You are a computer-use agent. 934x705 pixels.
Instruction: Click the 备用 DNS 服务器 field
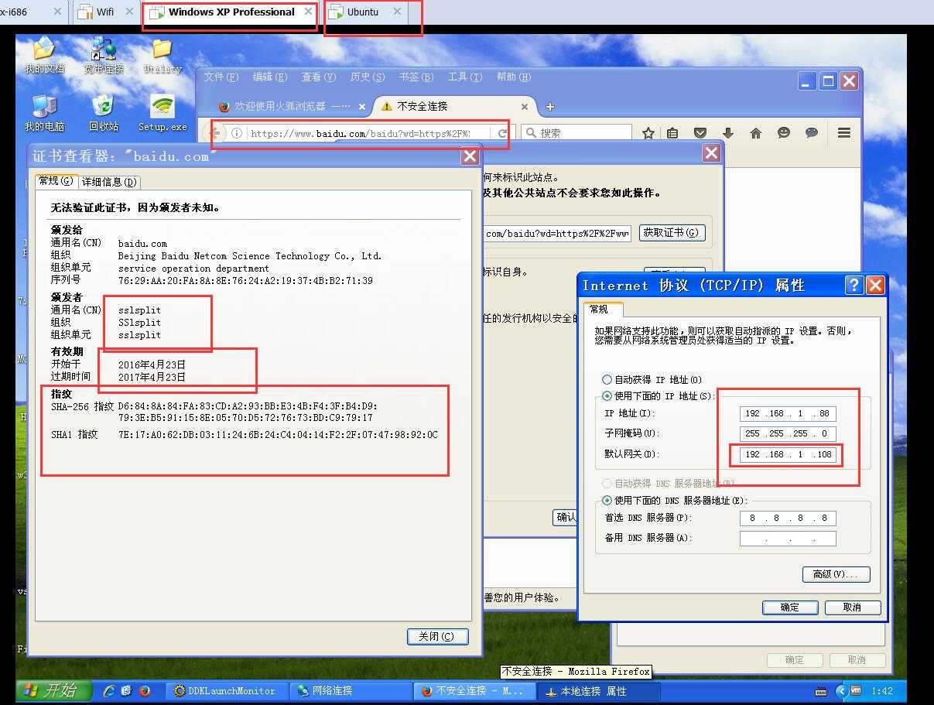coord(788,538)
